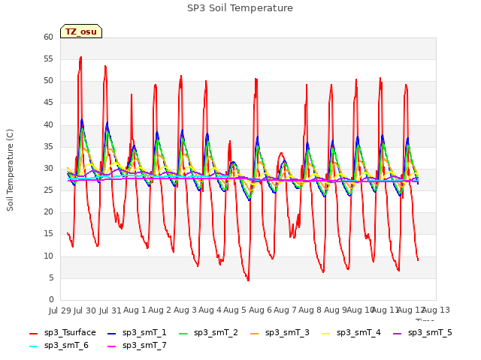
Task: Click the Aug 6 x-axis date label
Action: pos(260,310)
